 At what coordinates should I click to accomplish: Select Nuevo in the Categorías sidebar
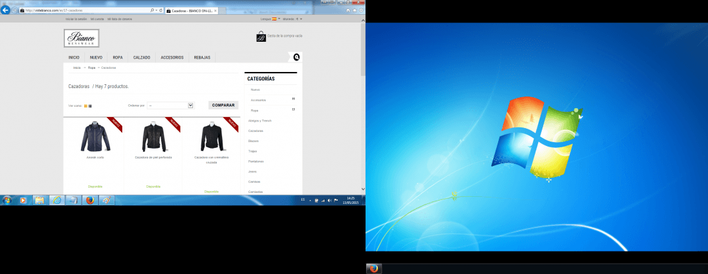255,89
